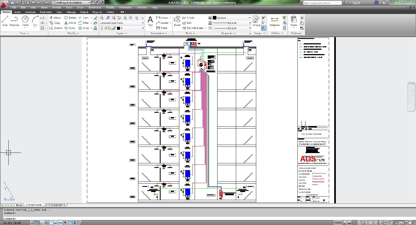Screen dimensions: 416x225
Task: Click the Trim tool
Action: pyautogui.click(x=83, y=18)
